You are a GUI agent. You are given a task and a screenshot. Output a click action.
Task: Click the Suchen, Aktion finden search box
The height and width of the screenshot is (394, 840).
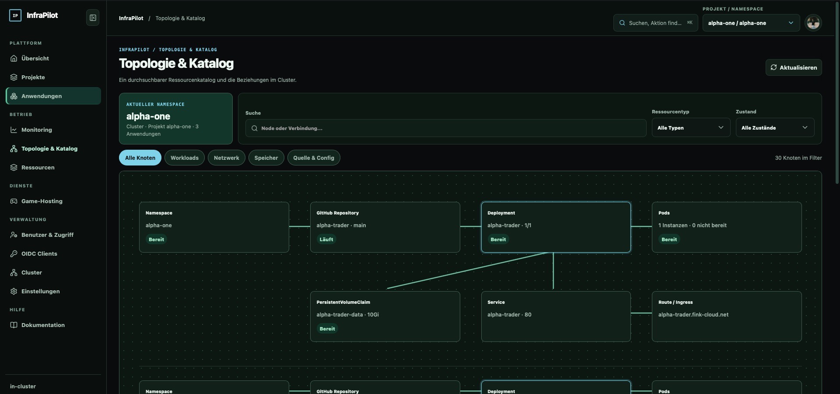(x=655, y=23)
